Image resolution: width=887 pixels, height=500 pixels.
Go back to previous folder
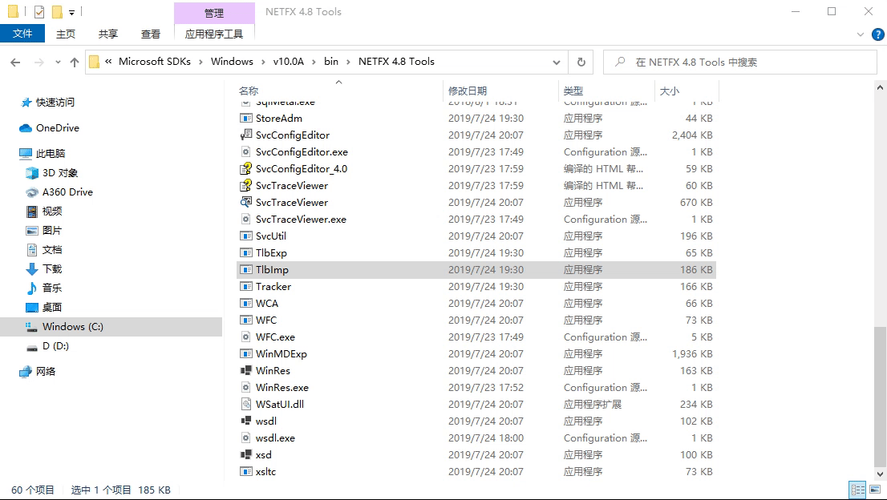[16, 62]
